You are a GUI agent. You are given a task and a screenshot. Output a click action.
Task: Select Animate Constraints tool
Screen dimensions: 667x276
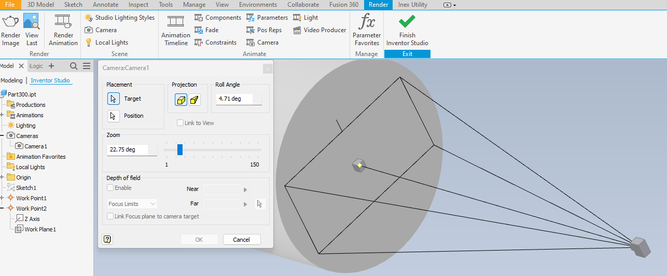pyautogui.click(x=215, y=43)
